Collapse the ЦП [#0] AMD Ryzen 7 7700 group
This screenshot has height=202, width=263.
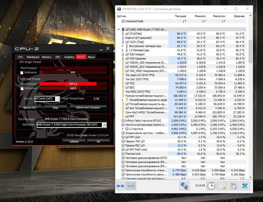click(x=119, y=29)
